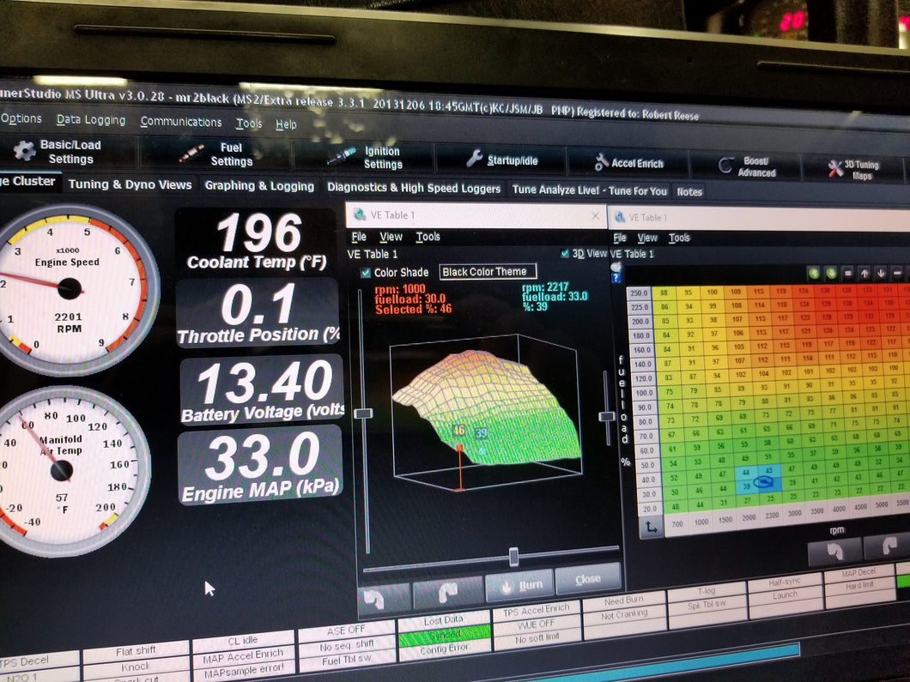This screenshot has width=910, height=682.
Task: Open View menu in right VE Table window
Action: [x=647, y=238]
